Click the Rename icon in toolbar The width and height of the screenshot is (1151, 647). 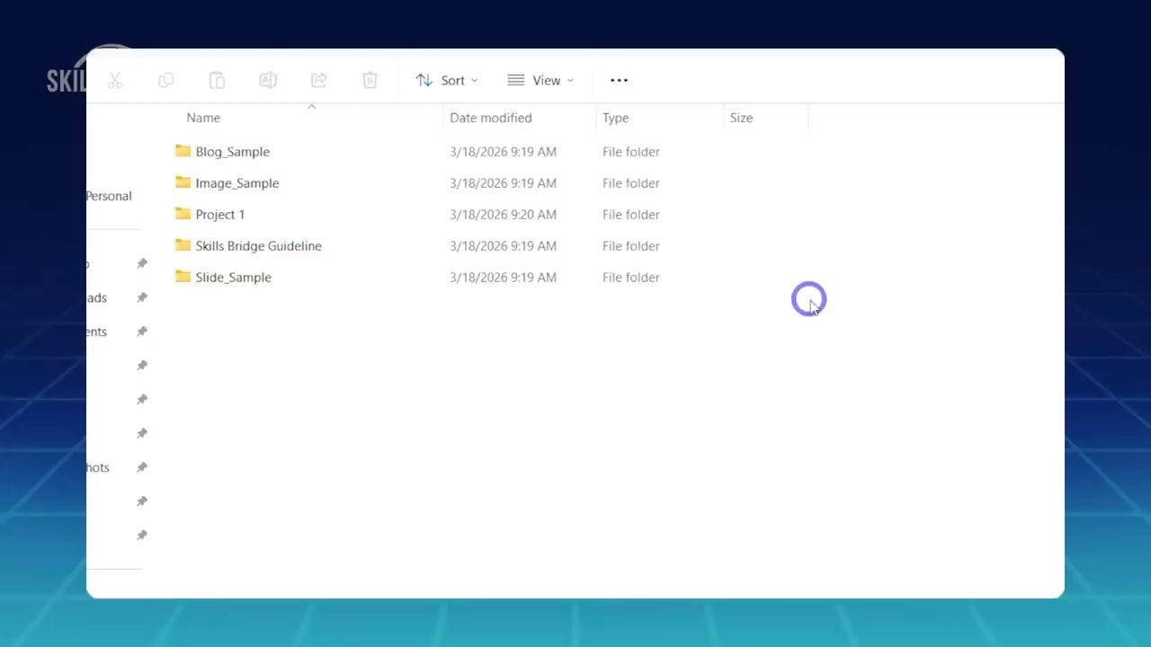pyautogui.click(x=268, y=81)
